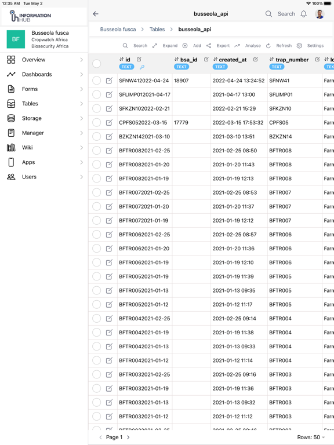Expand the Apps menu chevron
This screenshot has height=445, width=334.
[x=82, y=162]
